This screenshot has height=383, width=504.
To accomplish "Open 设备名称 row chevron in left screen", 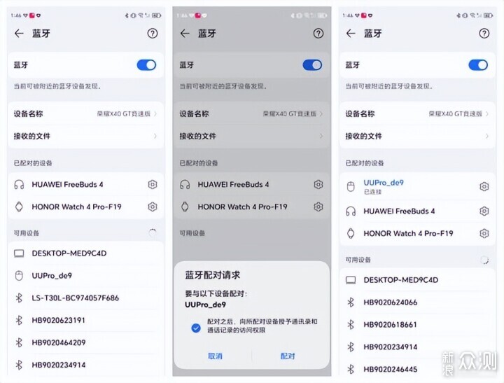I will click(x=155, y=114).
